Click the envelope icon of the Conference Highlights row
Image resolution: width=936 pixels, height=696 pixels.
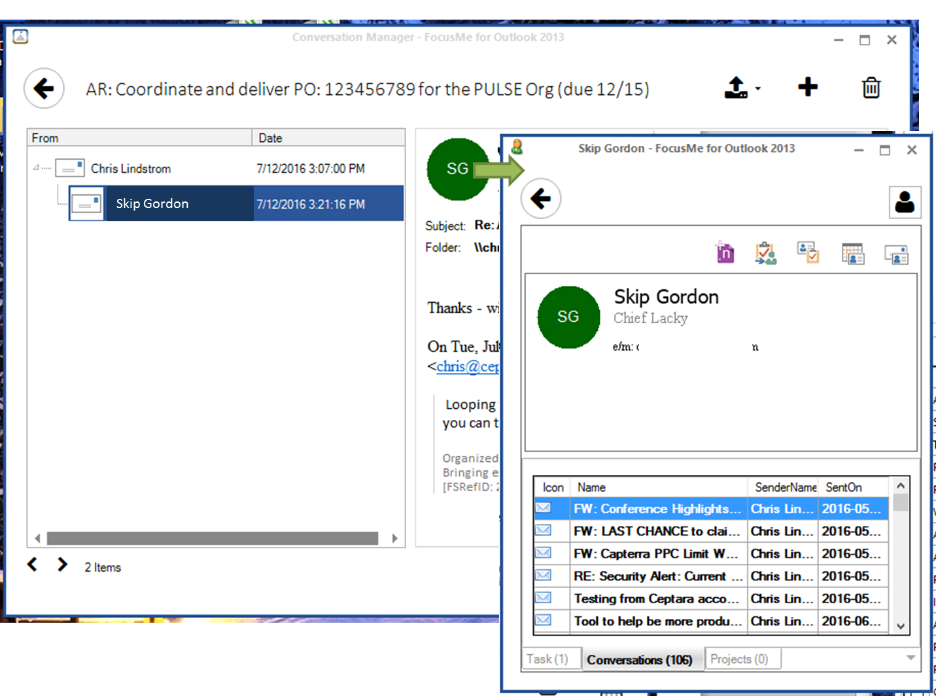point(543,508)
